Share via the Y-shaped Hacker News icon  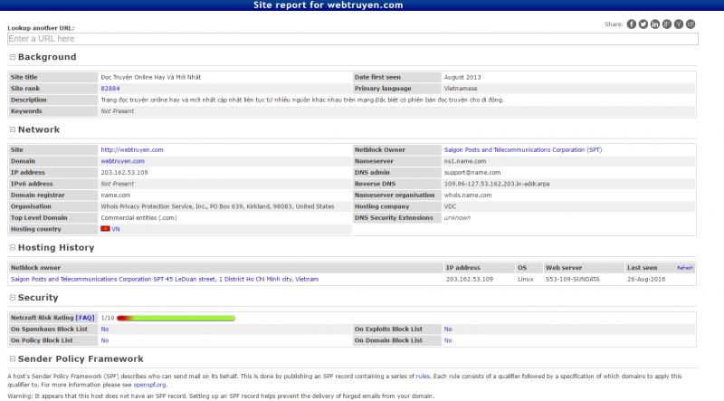[678, 24]
